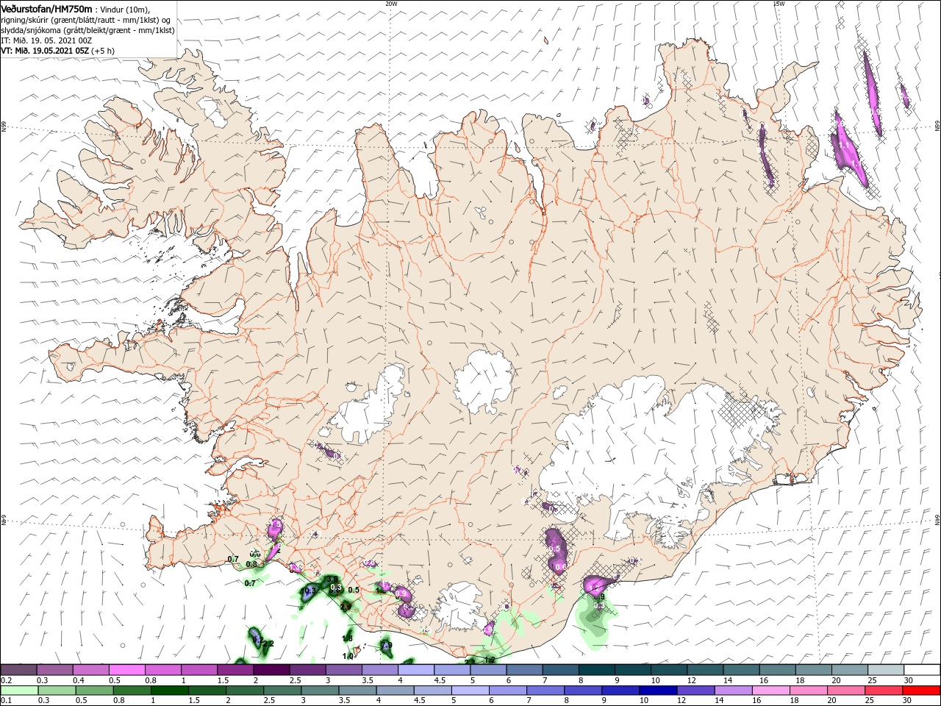
Task: Pick the darkest green swatch at 1 in lower legend
Action: point(169,690)
